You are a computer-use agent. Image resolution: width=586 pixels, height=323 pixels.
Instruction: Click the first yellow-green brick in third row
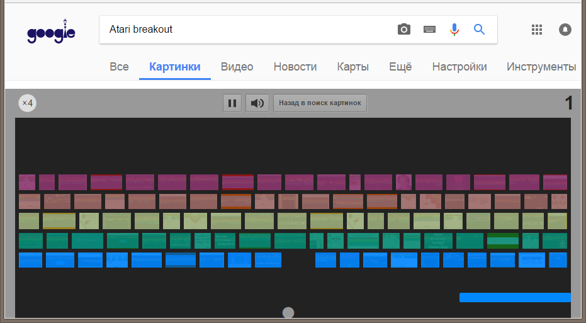click(x=29, y=221)
